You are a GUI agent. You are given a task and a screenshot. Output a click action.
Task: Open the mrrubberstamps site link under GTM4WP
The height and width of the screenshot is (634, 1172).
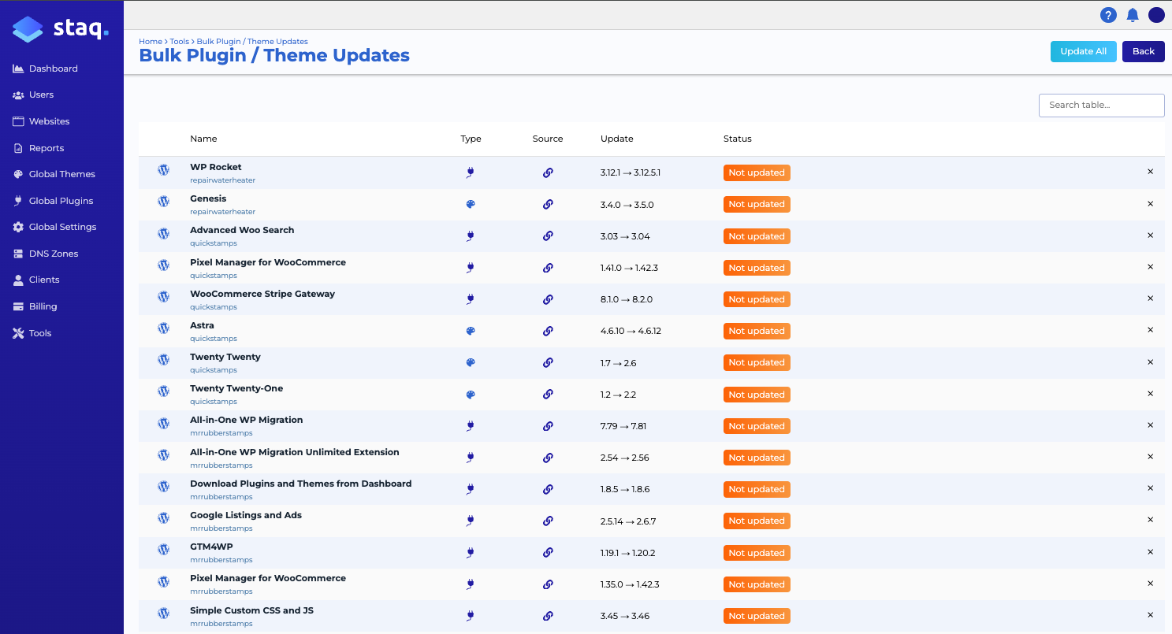pos(221,560)
